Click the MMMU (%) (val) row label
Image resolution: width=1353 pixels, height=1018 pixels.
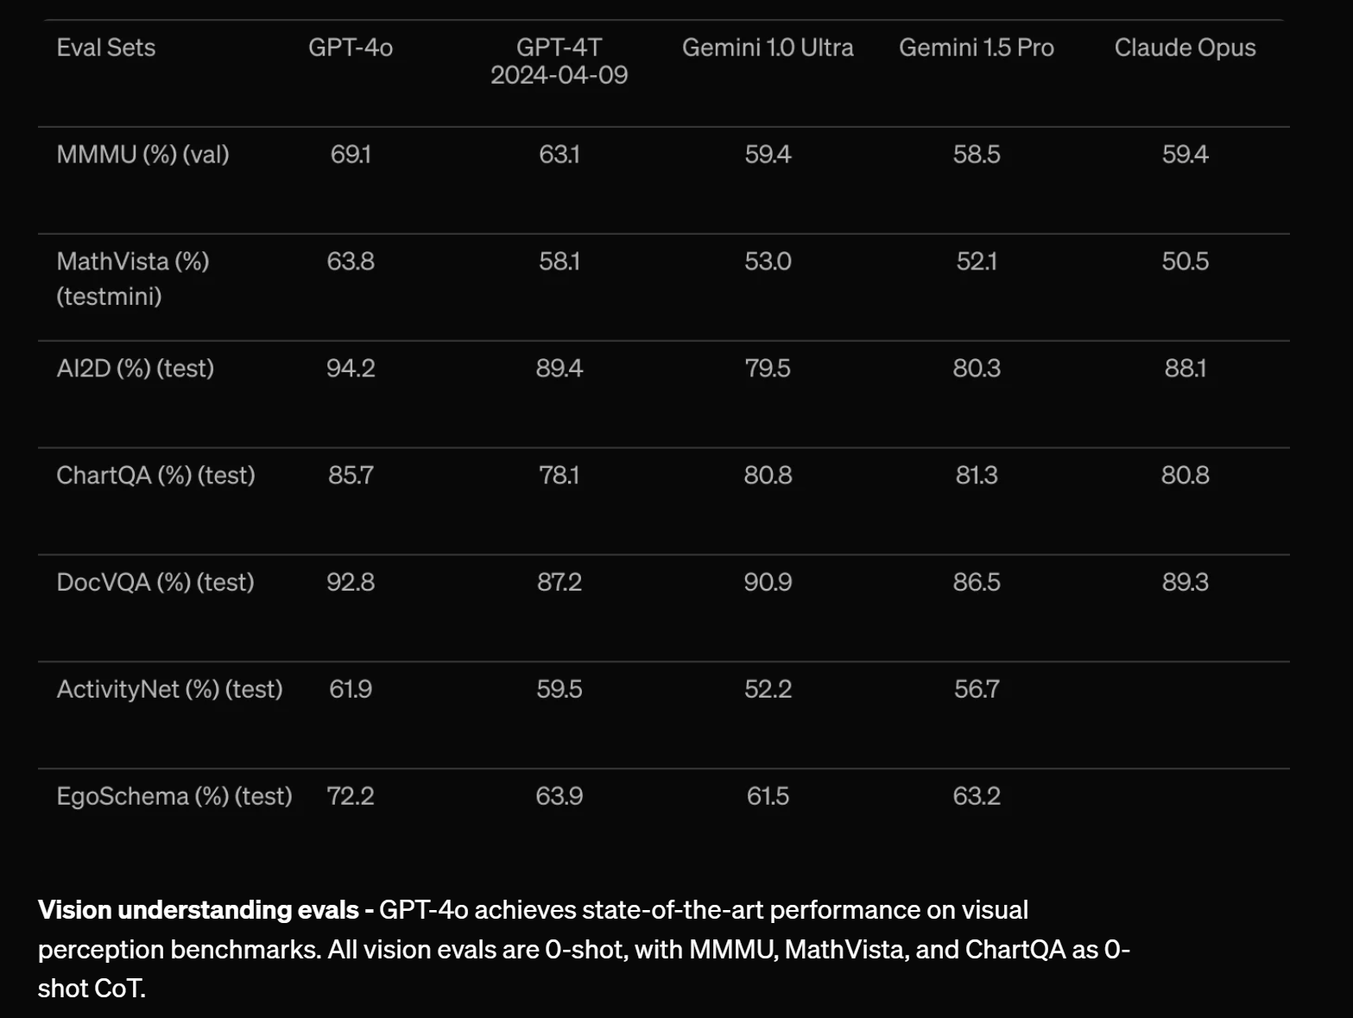[142, 155]
